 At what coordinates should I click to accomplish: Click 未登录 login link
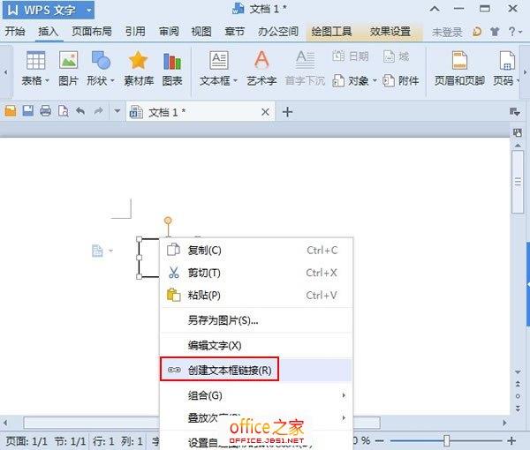[446, 32]
